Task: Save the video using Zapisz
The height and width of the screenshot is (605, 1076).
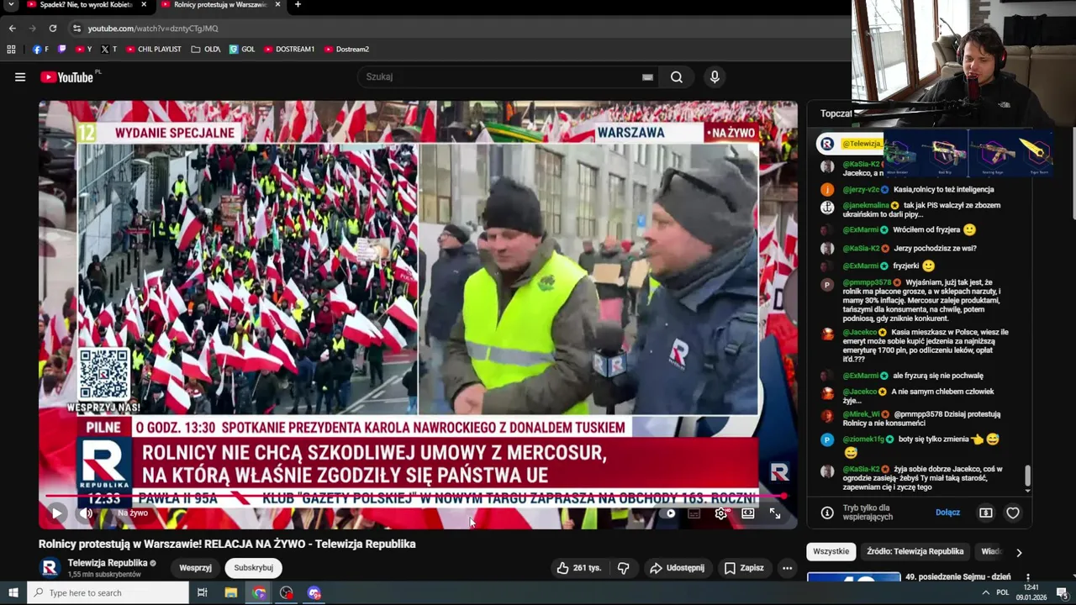Action: 744,568
